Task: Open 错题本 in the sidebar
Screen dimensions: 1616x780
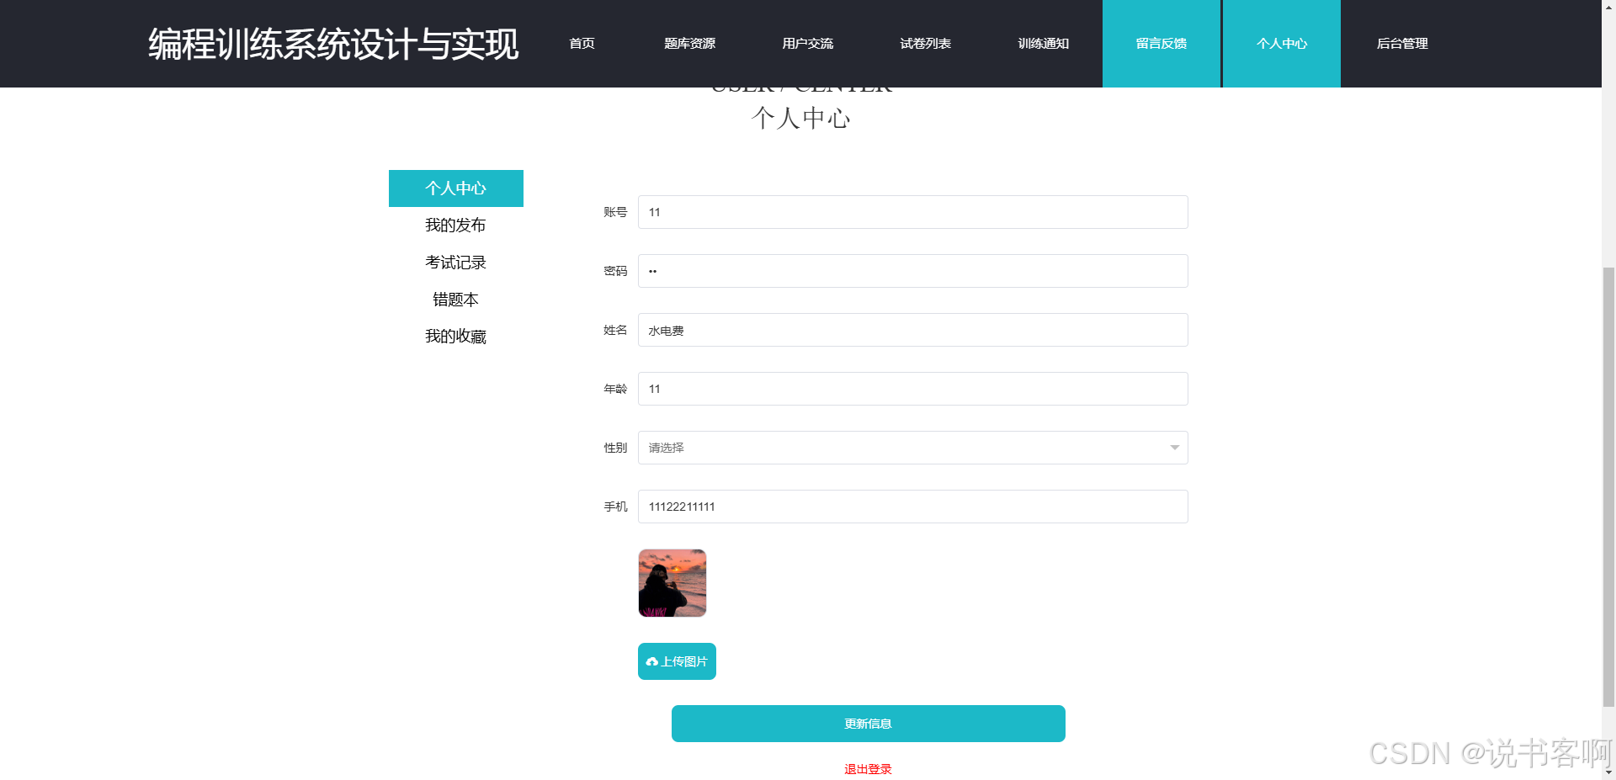Action: click(x=456, y=300)
